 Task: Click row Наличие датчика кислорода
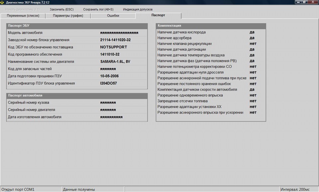[x=211, y=32]
